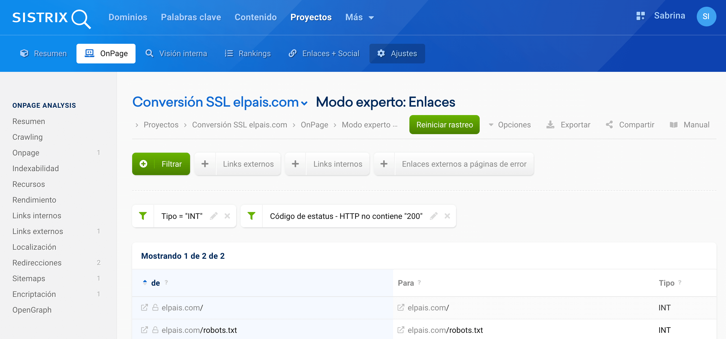Image resolution: width=726 pixels, height=339 pixels.
Task: Remove the Tipo = "INT" filter
Action: pyautogui.click(x=227, y=216)
